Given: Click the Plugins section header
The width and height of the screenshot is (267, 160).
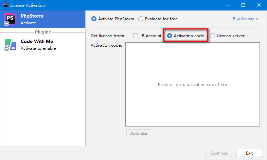Looking at the screenshot, I should (x=43, y=32).
